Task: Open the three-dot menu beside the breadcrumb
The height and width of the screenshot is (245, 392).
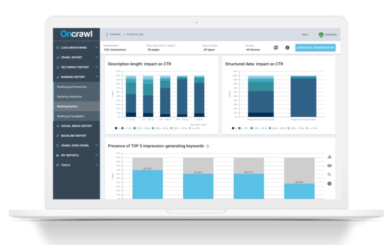Action: tap(107, 34)
